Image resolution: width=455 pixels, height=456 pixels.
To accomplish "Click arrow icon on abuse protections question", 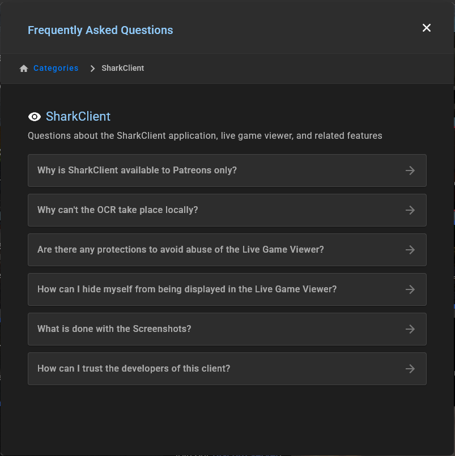I will [x=410, y=250].
